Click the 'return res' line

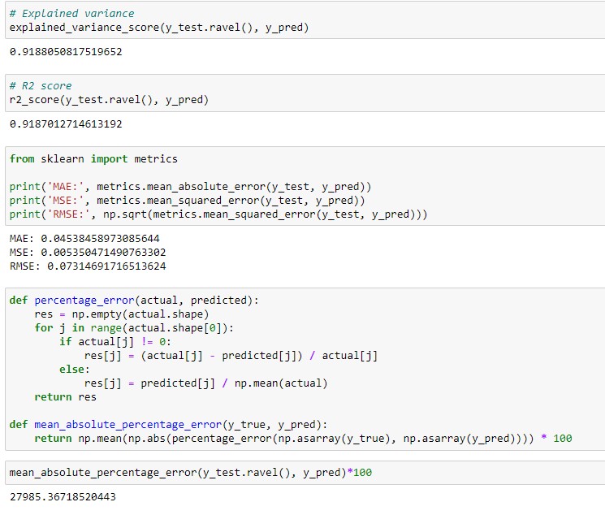(x=65, y=397)
